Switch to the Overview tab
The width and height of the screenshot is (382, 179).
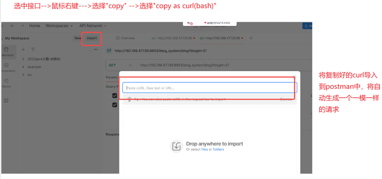[125, 38]
